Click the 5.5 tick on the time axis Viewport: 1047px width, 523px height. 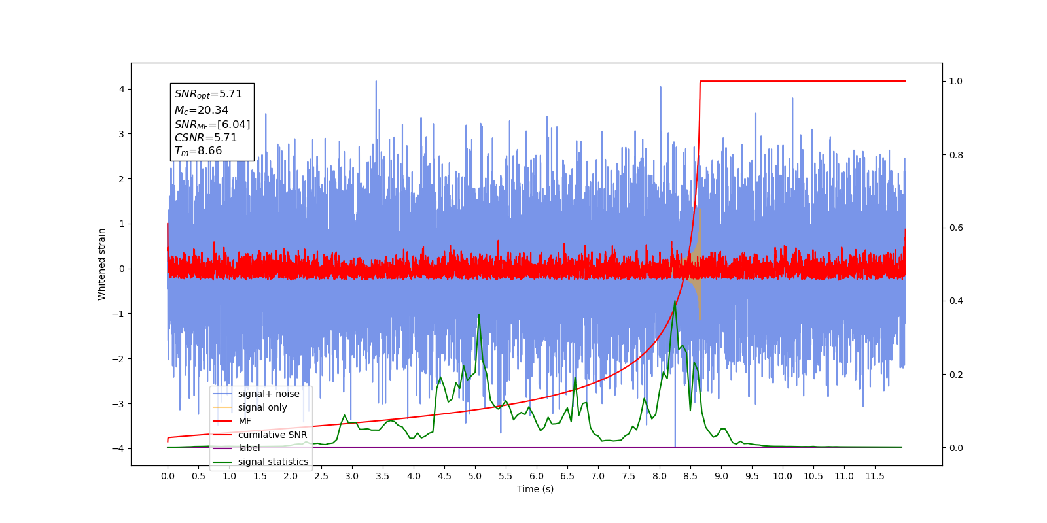coord(506,476)
